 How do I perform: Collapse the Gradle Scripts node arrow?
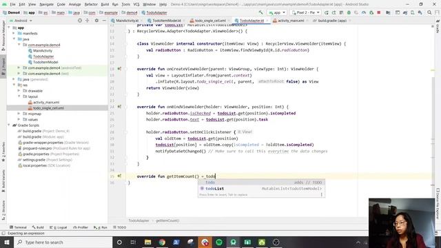point(9,125)
